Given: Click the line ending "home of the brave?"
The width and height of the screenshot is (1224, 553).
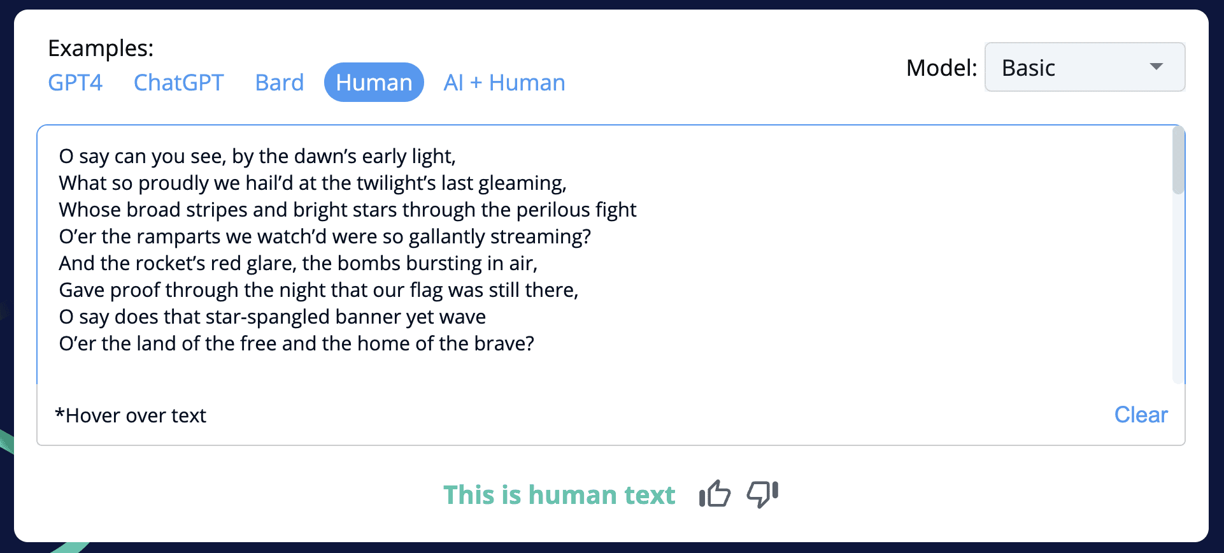Looking at the screenshot, I should tap(296, 343).
